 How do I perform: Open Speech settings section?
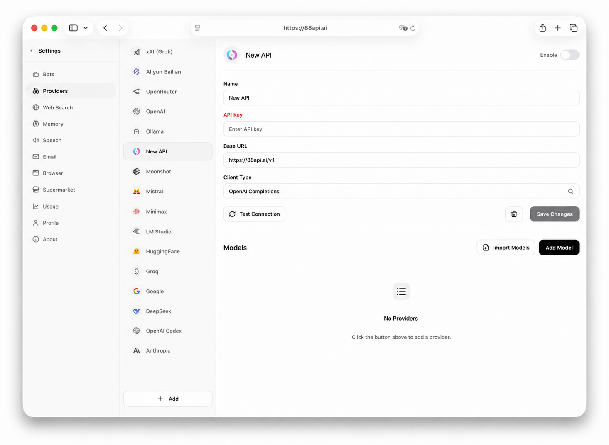click(x=71, y=141)
